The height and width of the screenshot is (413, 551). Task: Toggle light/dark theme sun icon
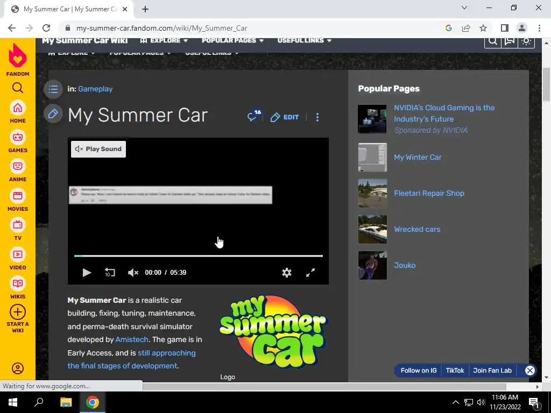(x=526, y=41)
